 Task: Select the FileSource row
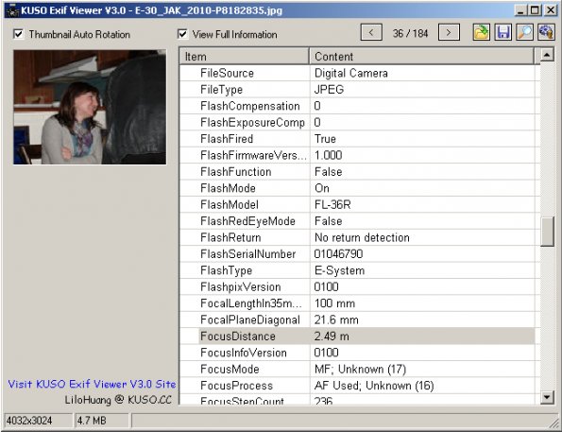pos(357,73)
